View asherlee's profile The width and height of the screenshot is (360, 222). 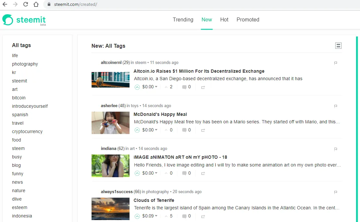click(x=109, y=105)
